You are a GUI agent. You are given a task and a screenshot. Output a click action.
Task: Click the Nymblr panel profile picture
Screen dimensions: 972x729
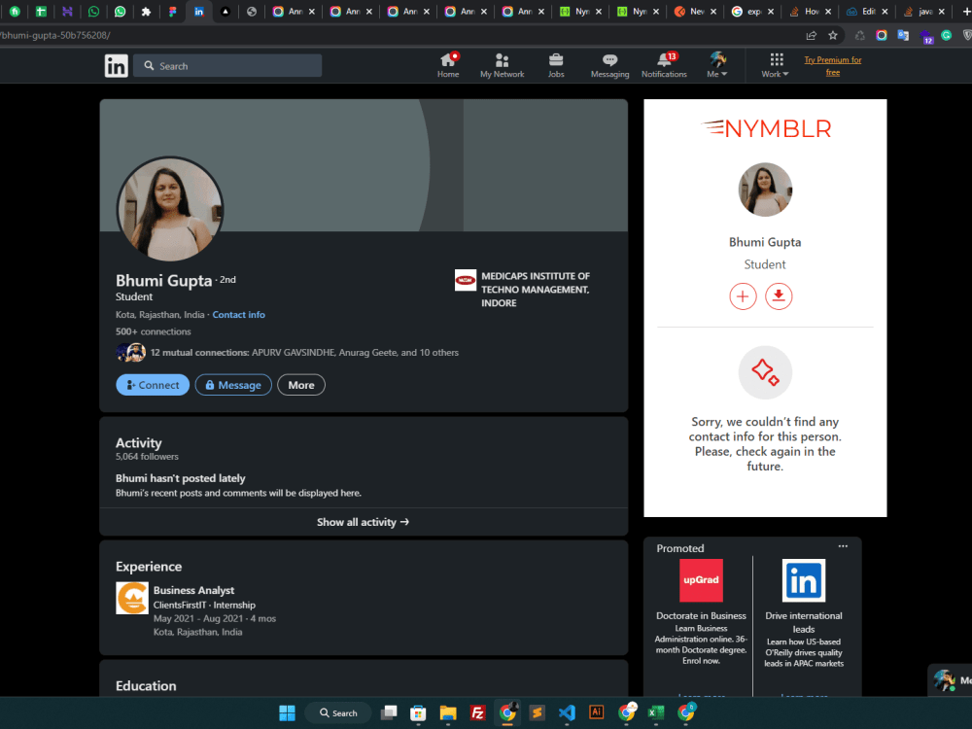[x=765, y=190]
